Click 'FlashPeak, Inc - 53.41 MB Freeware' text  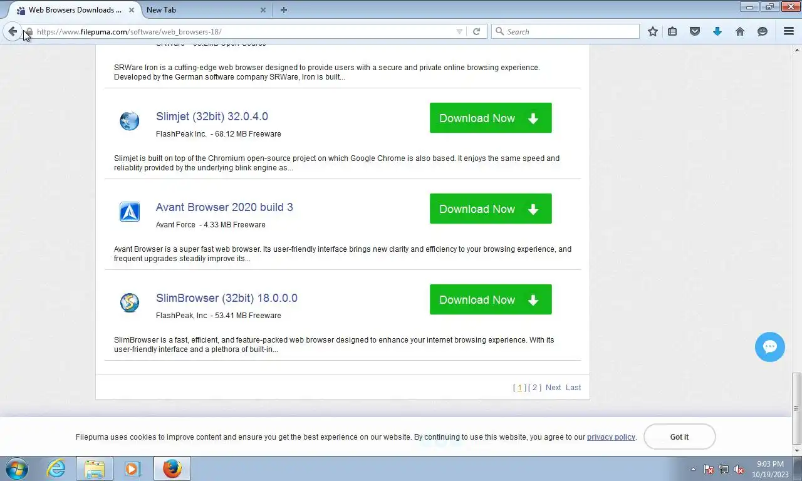click(x=218, y=316)
